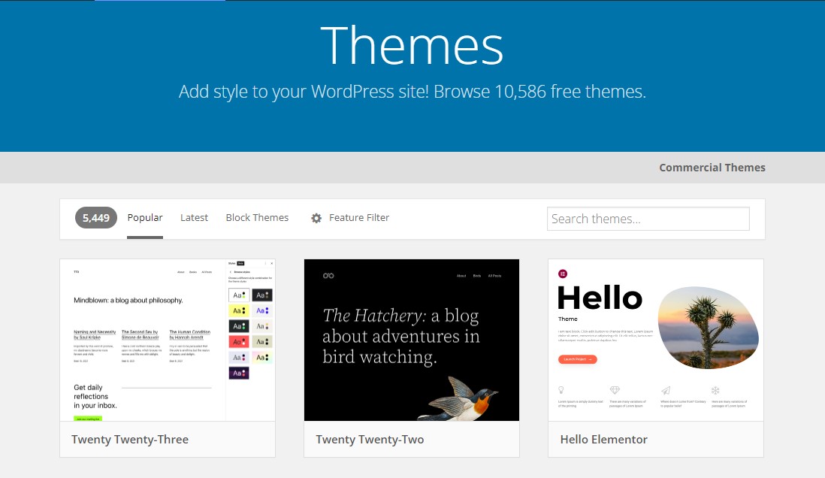Click the snowflake icon in Hello preview
Screen dimensions: 825x478
pos(715,390)
